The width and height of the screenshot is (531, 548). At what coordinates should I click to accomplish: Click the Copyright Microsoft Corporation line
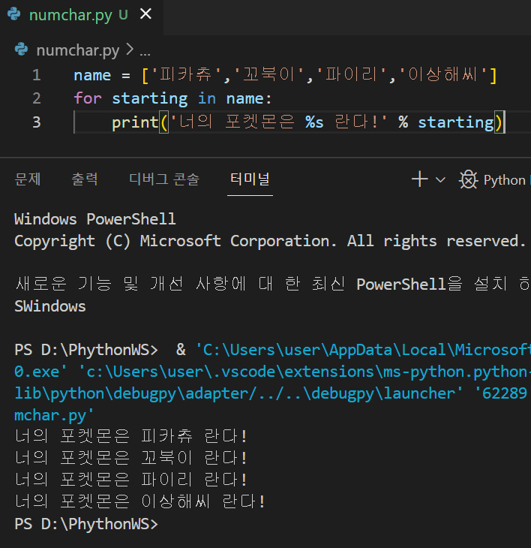(270, 241)
